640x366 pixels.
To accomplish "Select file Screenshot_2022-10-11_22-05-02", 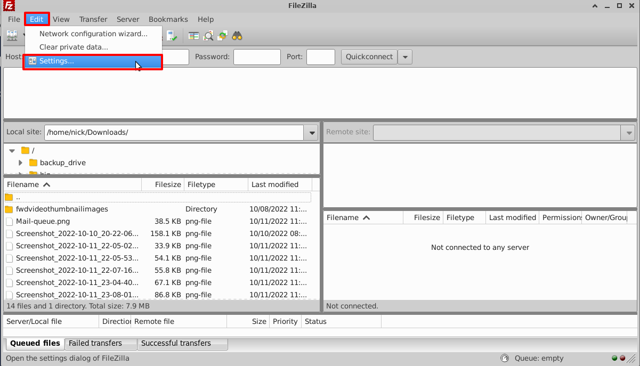I will click(77, 246).
